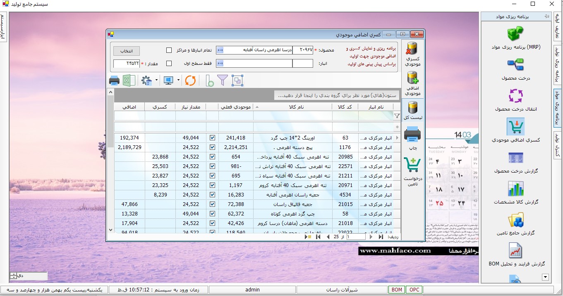This screenshot has height=296, width=563.
Task: Click the lookup button in محصول field
Action: [x=220, y=50]
